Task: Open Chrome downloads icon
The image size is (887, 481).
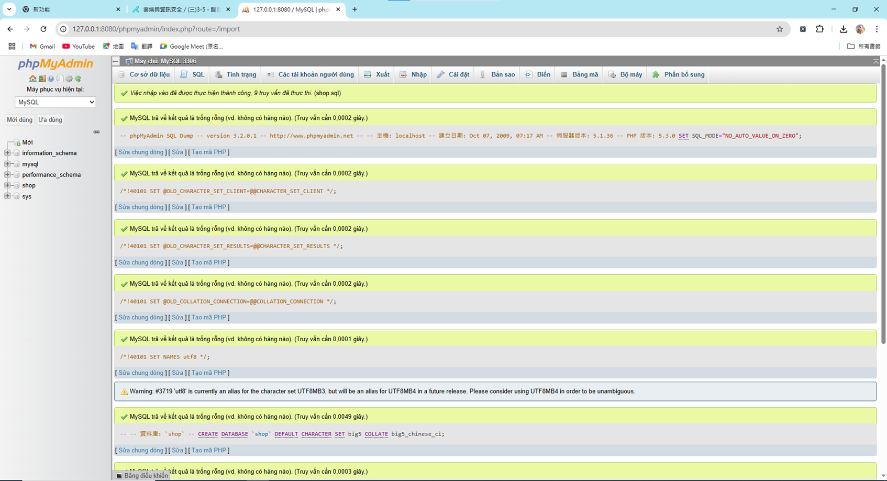Action: click(x=843, y=29)
